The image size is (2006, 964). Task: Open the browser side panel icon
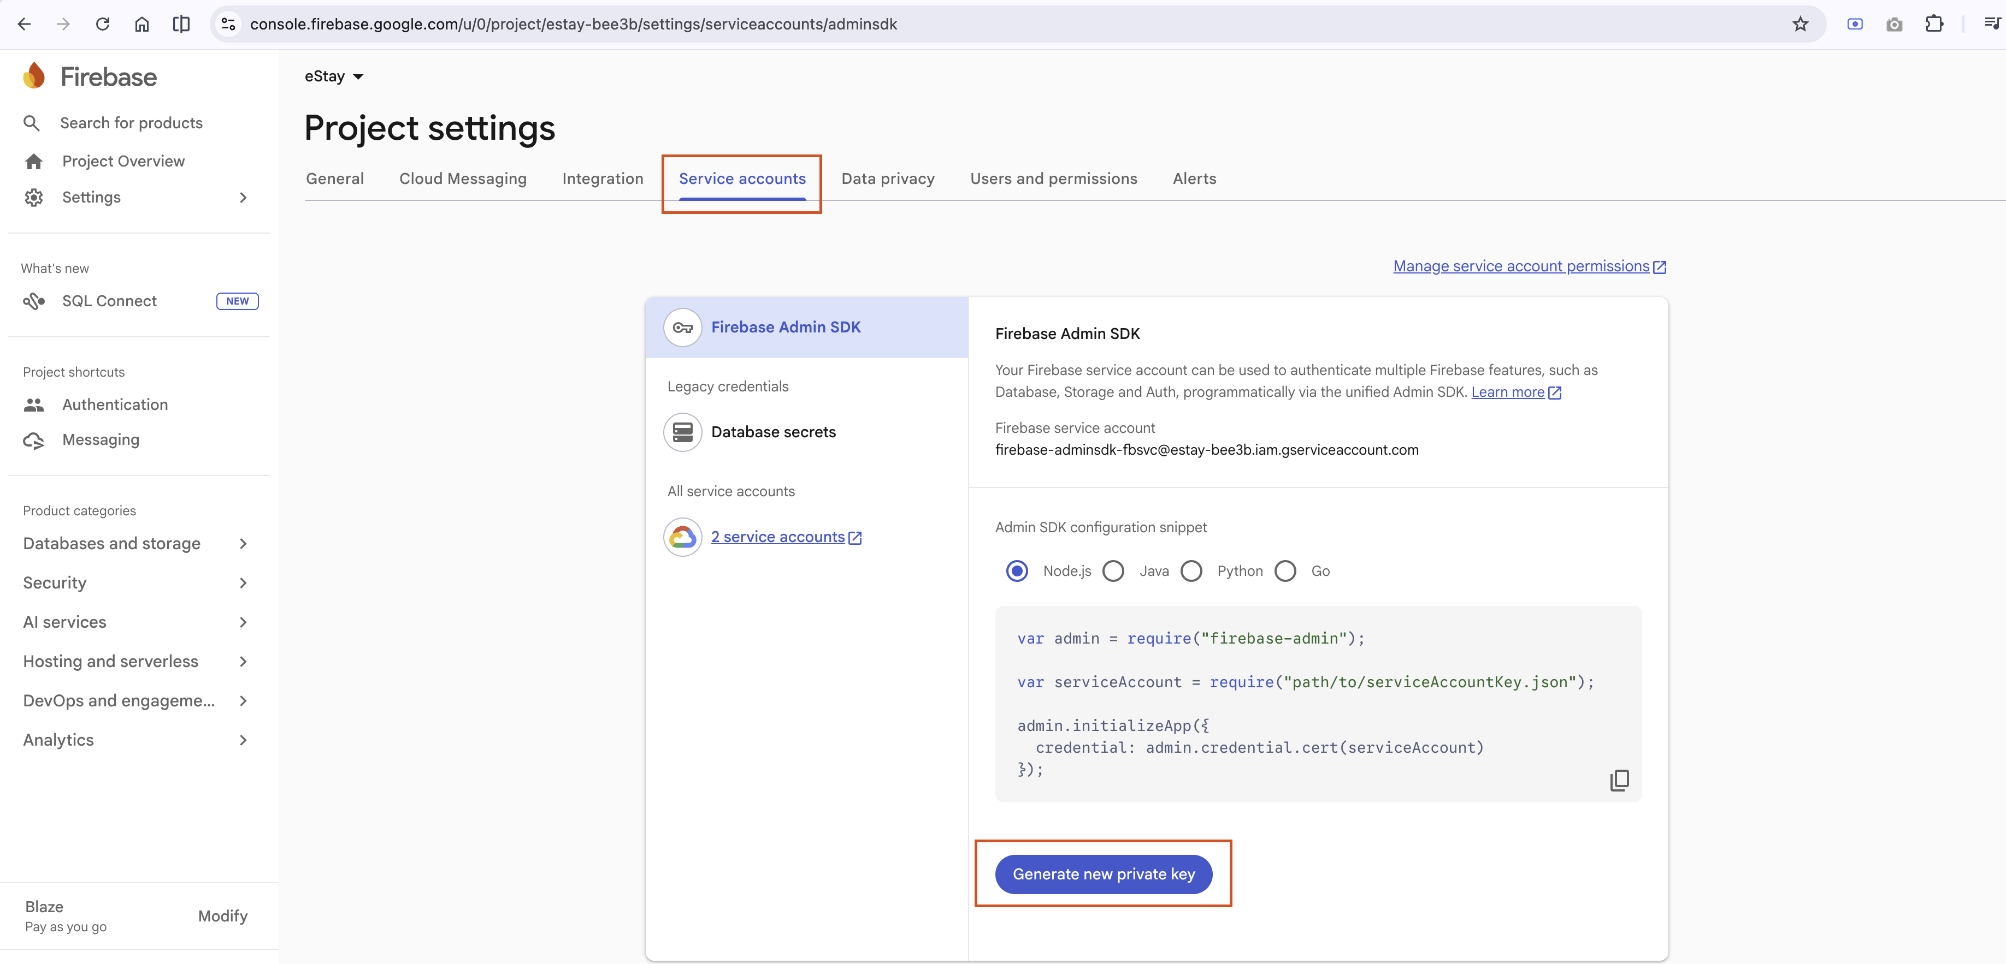[181, 24]
